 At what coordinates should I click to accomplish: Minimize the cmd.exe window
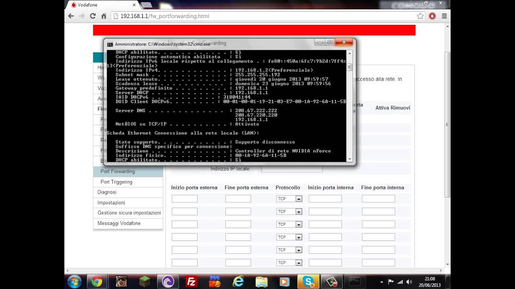(320, 42)
